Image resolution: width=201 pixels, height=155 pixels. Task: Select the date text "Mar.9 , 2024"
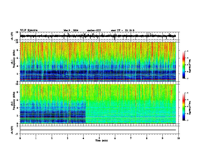71,30
